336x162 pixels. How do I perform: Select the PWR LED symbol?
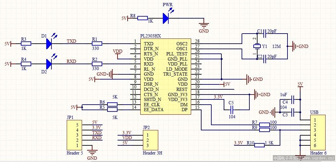pyautogui.click(x=166, y=18)
